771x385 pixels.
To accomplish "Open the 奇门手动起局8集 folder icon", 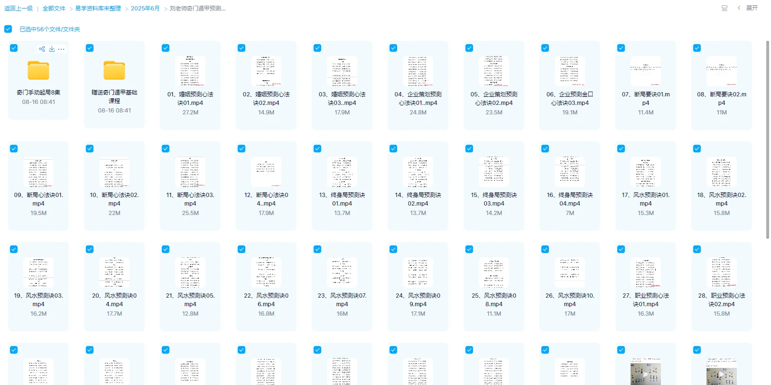I will tap(38, 70).
